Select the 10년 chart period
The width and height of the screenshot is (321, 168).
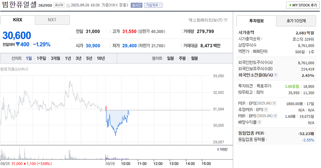[x=101, y=59]
